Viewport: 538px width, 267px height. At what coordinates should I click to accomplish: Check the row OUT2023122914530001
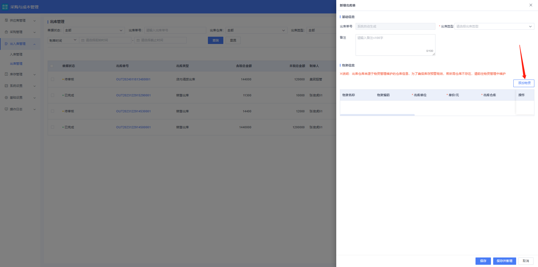point(52,111)
